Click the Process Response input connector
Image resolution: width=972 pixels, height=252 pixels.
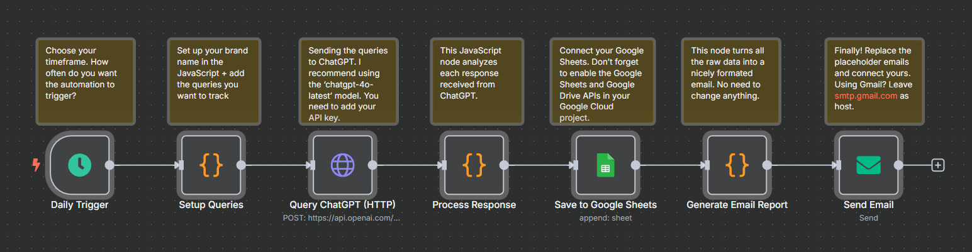[444, 165]
